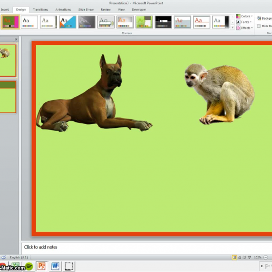
Task: Select the first green and magenta theme thumbnail
Action: point(10,22)
